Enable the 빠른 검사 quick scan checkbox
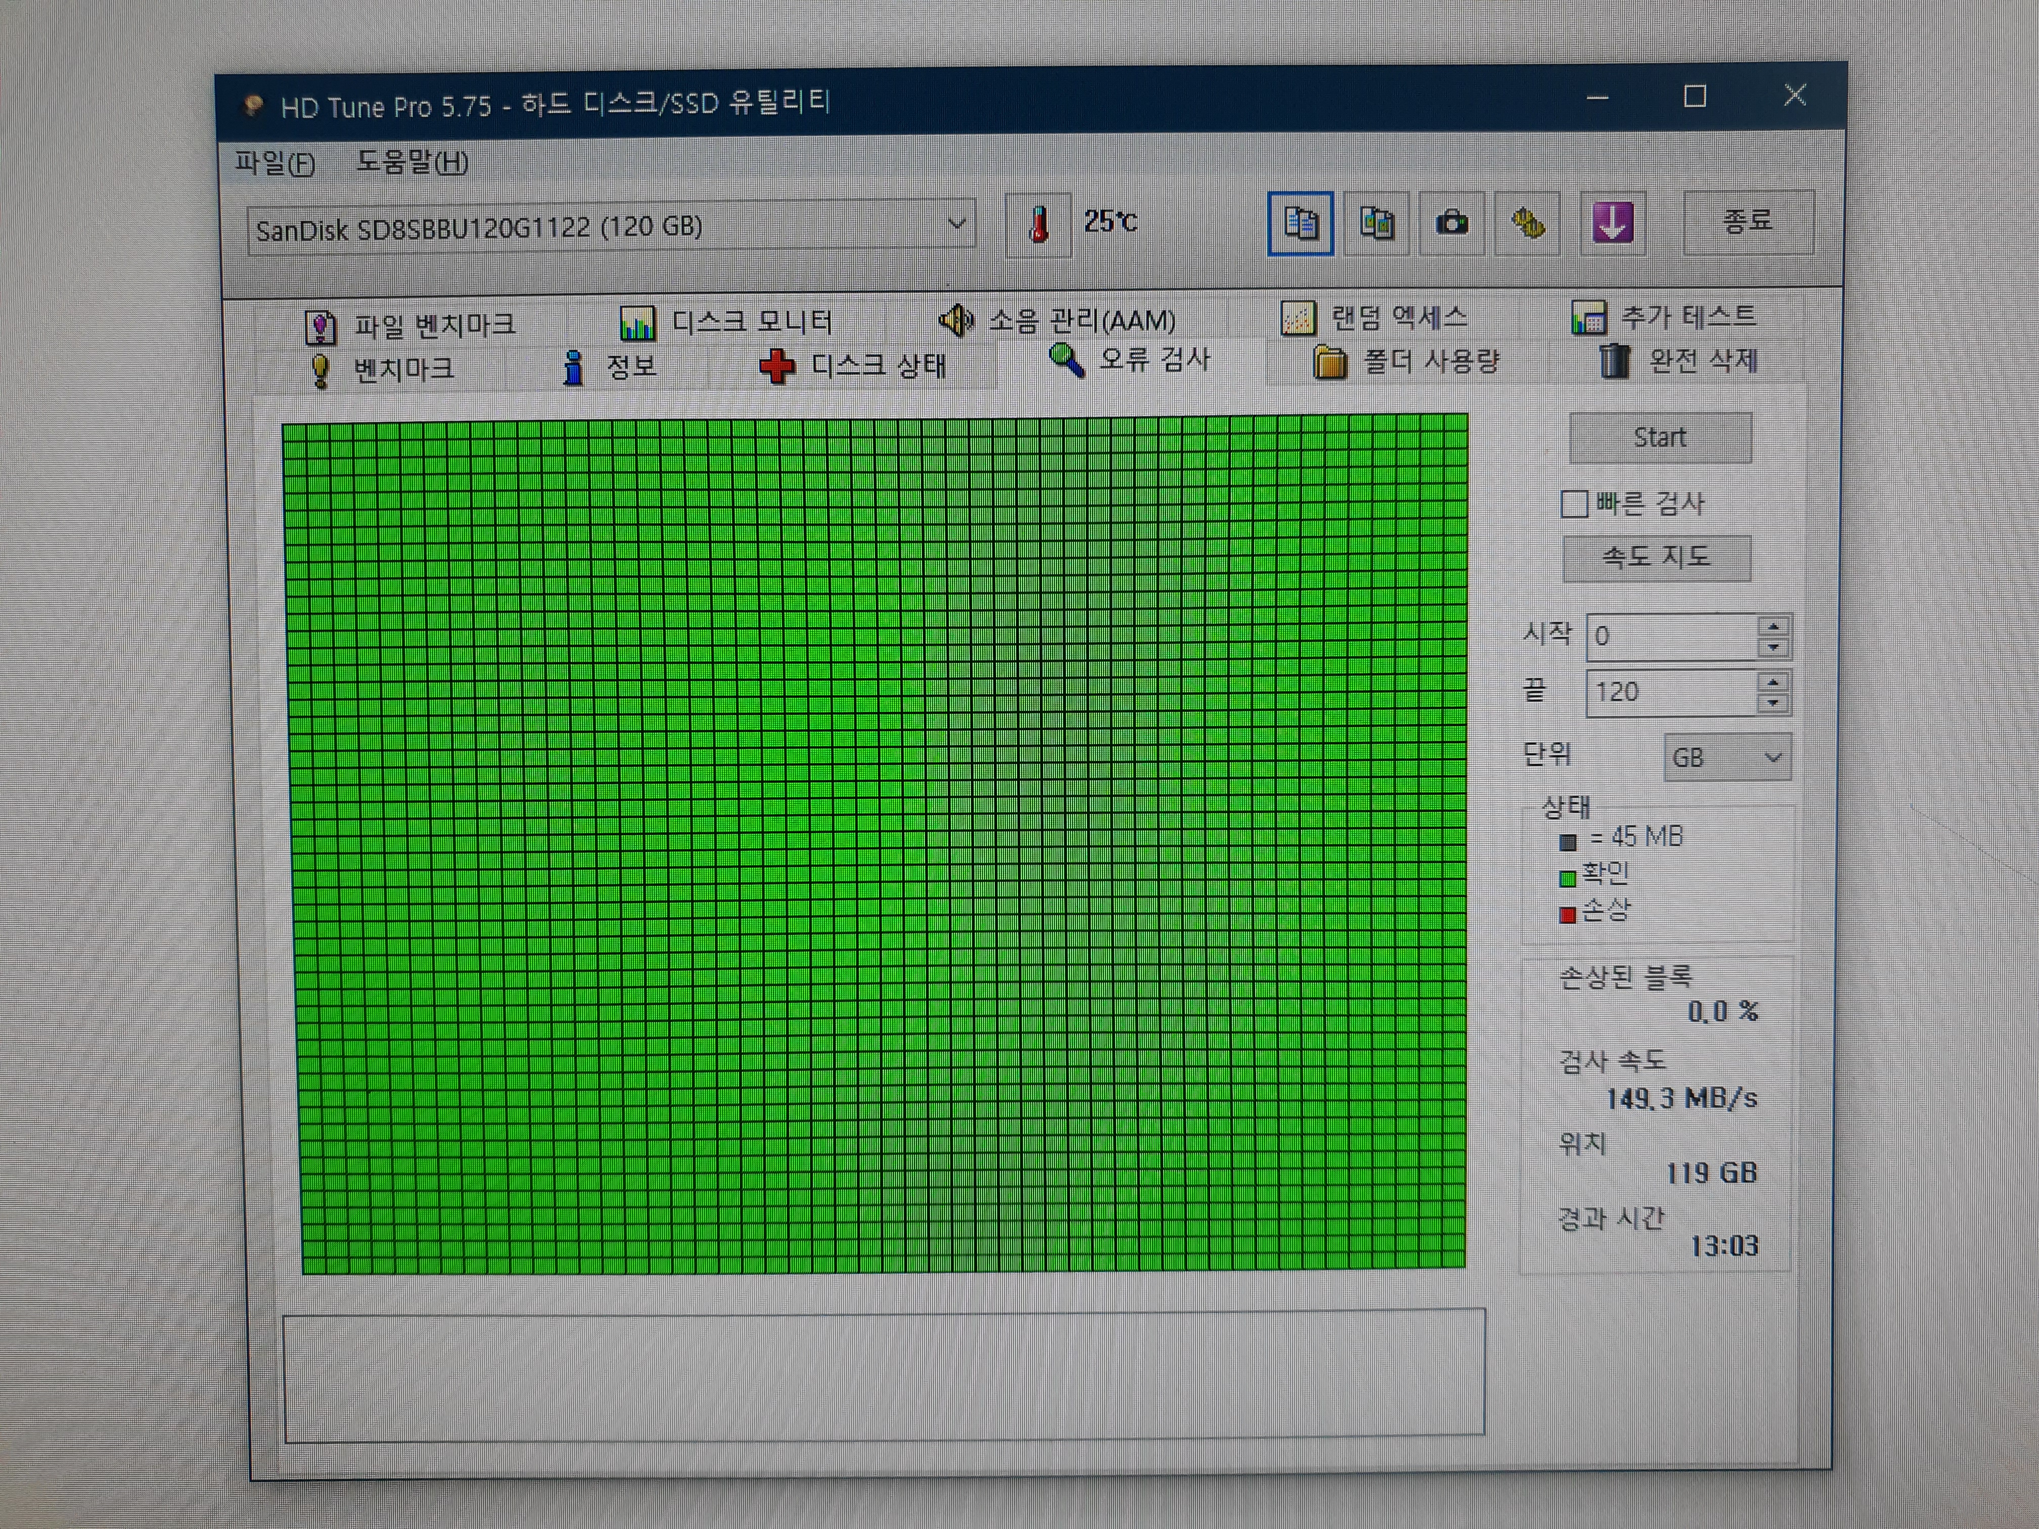2039x1529 pixels. point(1573,504)
